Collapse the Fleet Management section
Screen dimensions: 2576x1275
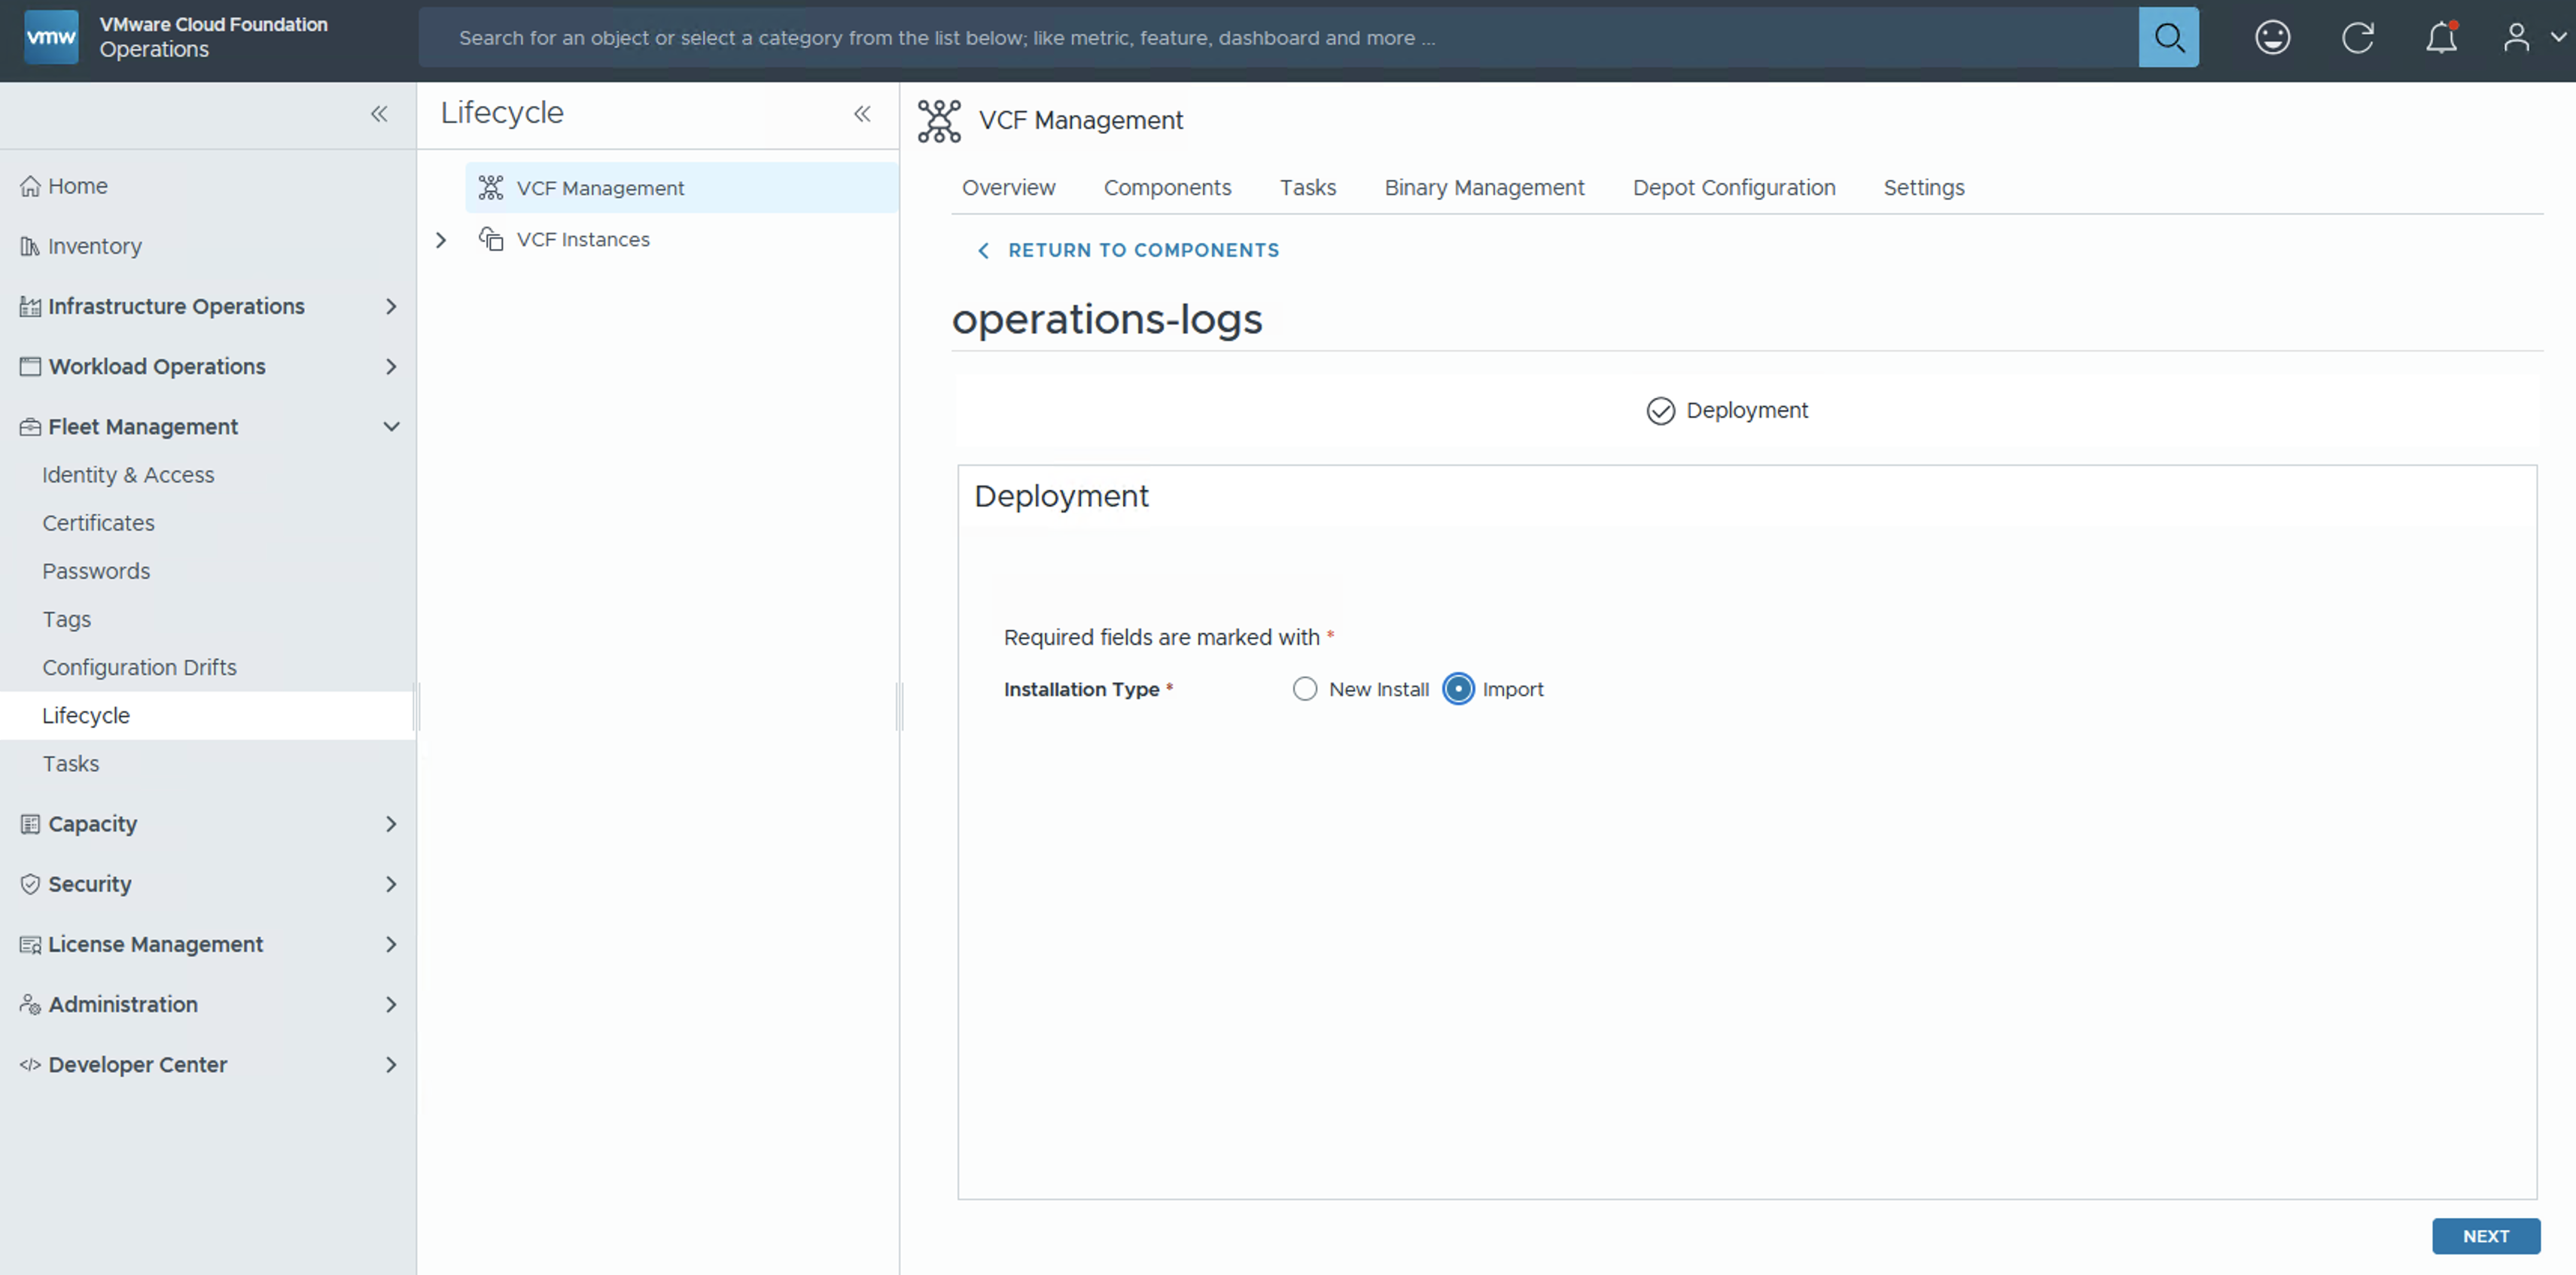(391, 427)
